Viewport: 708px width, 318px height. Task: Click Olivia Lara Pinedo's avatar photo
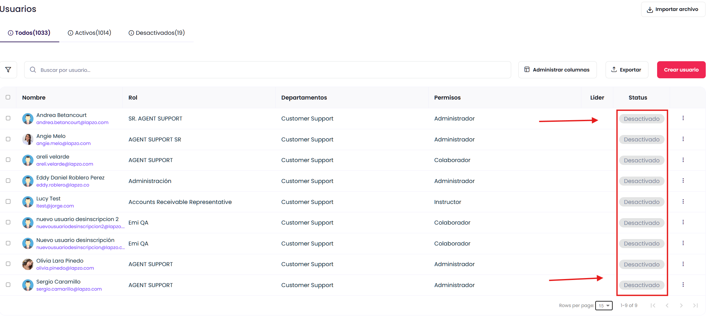coord(28,264)
